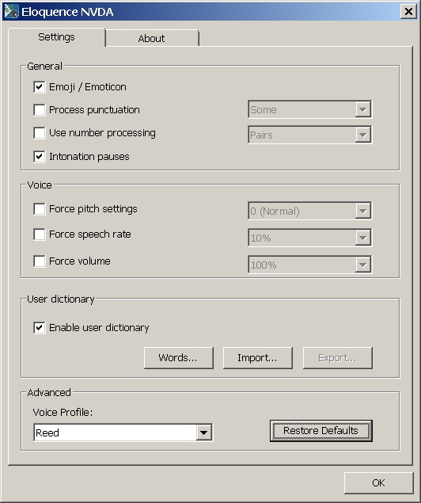The height and width of the screenshot is (503, 421).
Task: Click the Import... button
Action: click(258, 358)
